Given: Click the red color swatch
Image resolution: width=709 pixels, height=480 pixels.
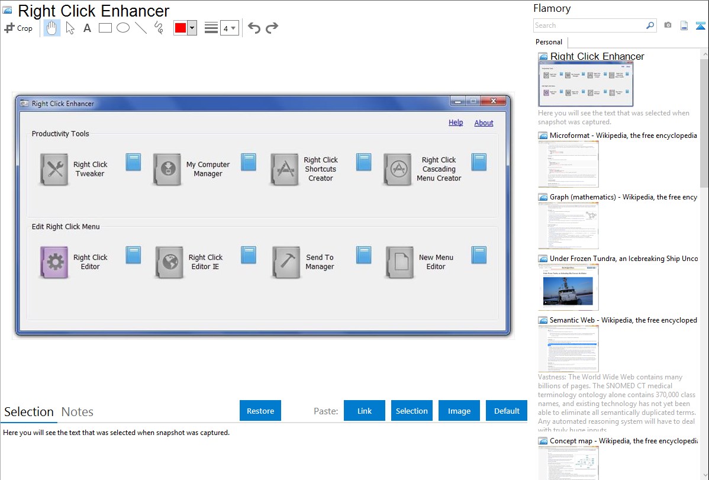Looking at the screenshot, I should click(x=181, y=28).
